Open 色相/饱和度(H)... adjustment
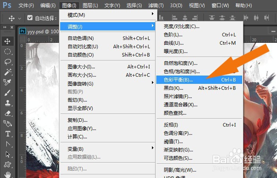The image size is (277, 178). (x=199, y=71)
